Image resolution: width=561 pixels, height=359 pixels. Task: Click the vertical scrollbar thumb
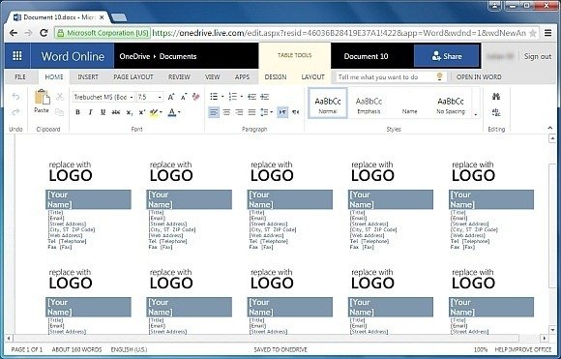tap(552, 225)
